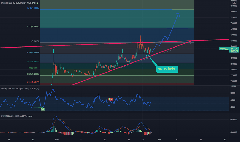The image size is (240, 142).
Task: Click the 3.50000 price axis label
Action: click(234, 64)
